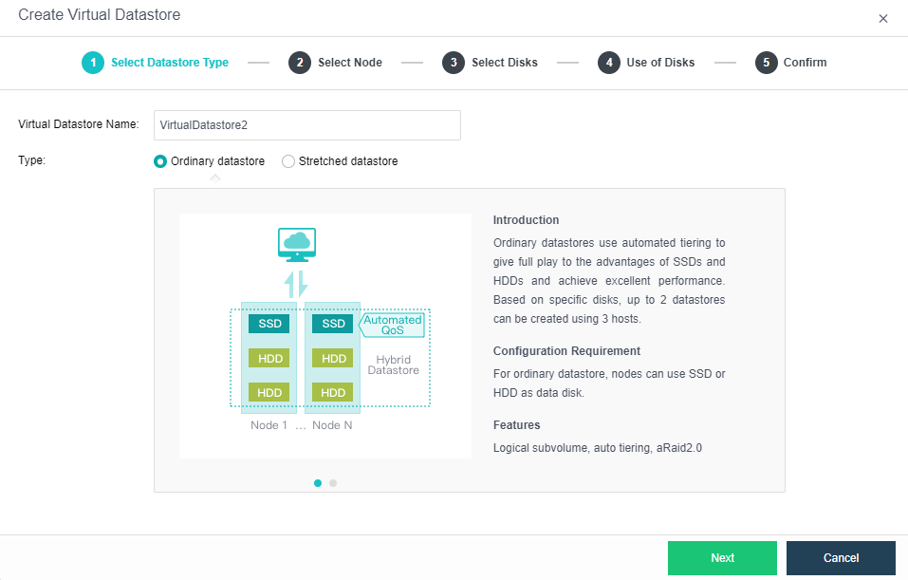Select the Ordinary datastore radio button

pyautogui.click(x=160, y=161)
